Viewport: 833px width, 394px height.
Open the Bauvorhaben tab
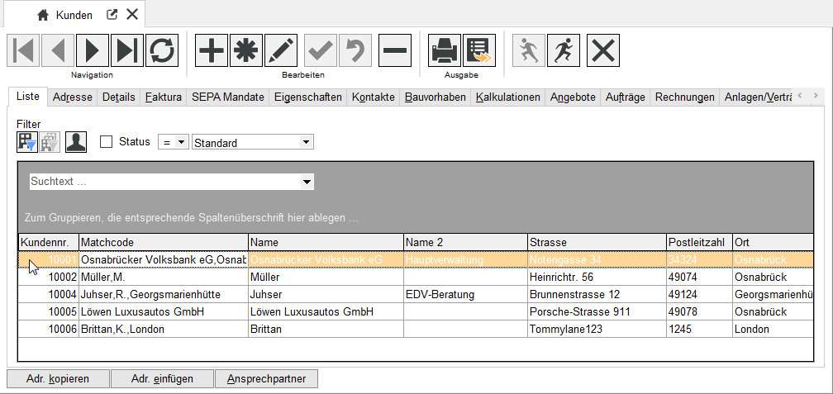pos(435,97)
